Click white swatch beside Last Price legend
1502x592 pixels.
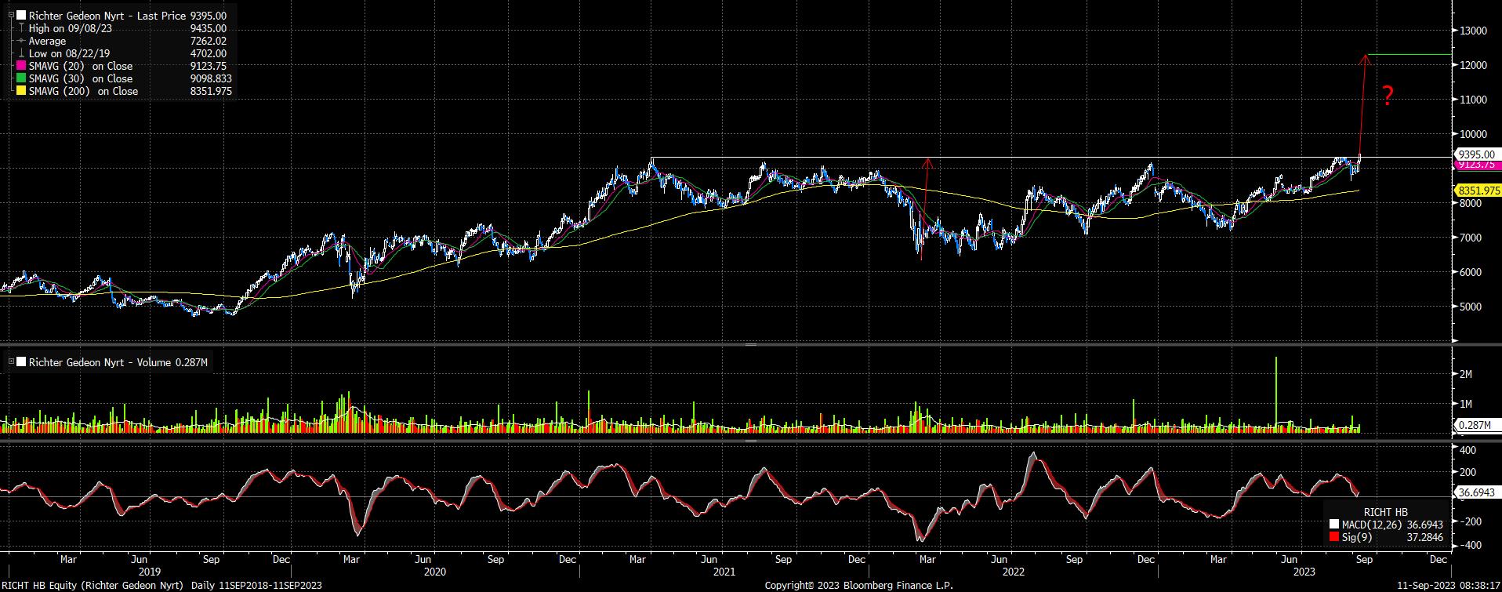(x=21, y=16)
